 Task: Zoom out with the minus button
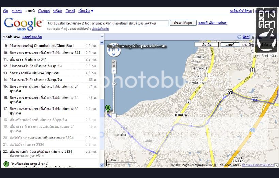pyautogui.click(x=114, y=116)
